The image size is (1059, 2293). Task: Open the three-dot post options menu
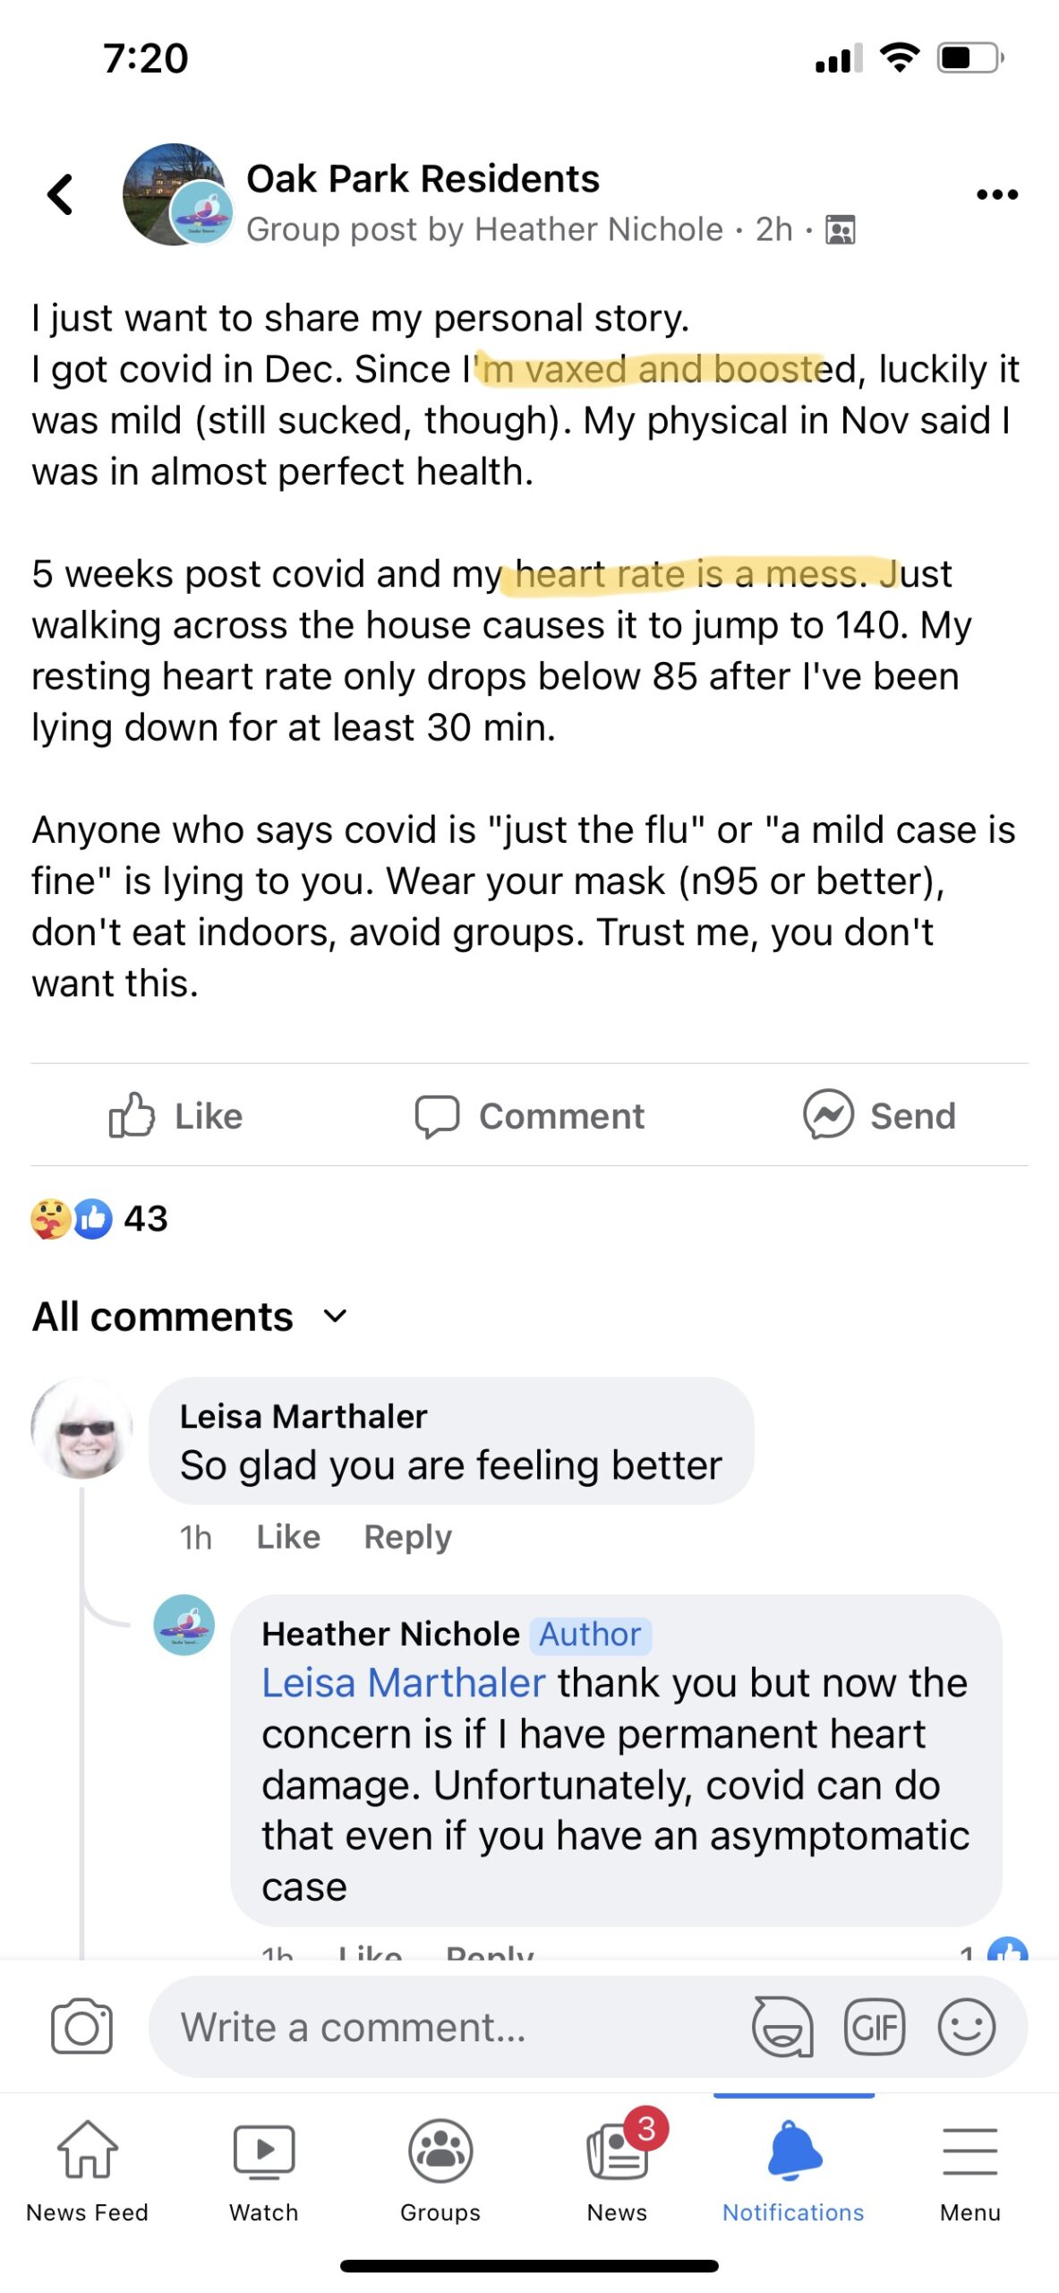(x=996, y=194)
